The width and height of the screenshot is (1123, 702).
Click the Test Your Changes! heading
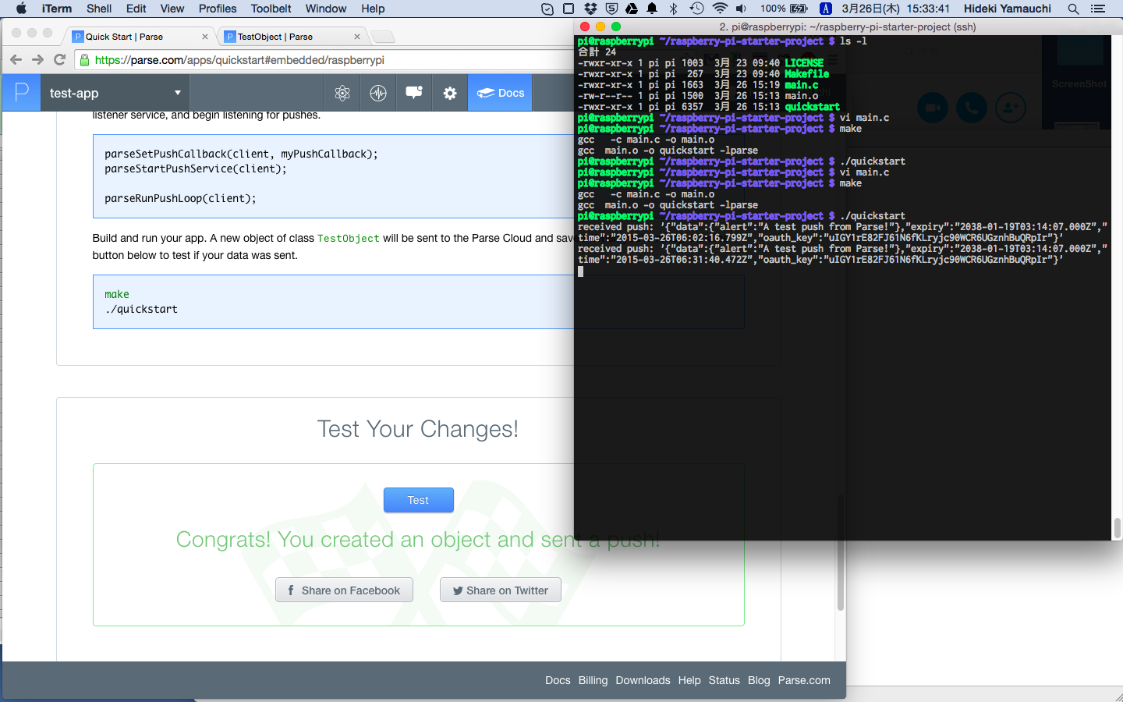pos(418,429)
